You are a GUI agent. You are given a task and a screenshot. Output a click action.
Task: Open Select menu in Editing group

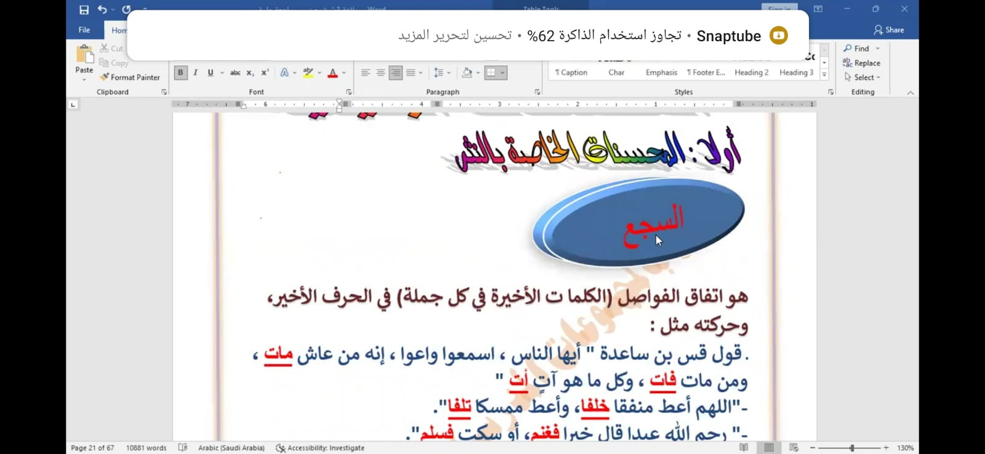click(862, 77)
